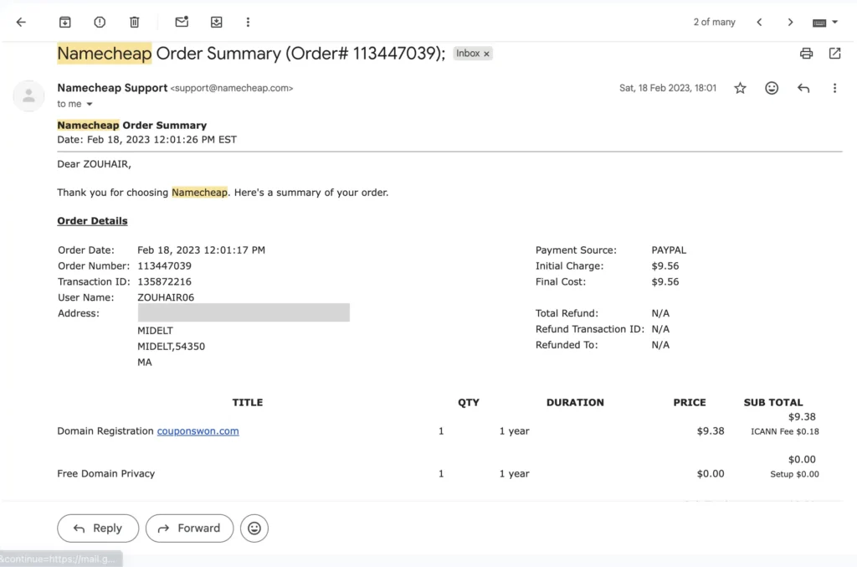This screenshot has width=857, height=567.
Task: Click '2 of many' counter
Action: click(715, 22)
